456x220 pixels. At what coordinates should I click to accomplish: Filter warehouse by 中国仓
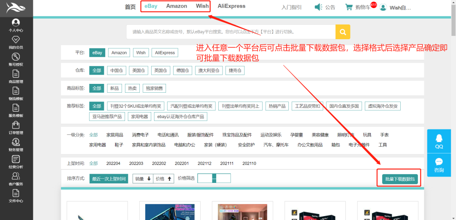point(117,70)
